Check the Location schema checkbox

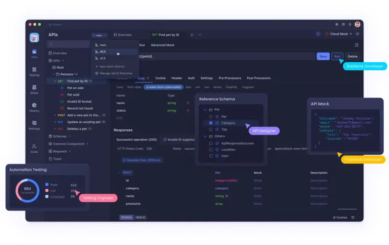point(211,149)
